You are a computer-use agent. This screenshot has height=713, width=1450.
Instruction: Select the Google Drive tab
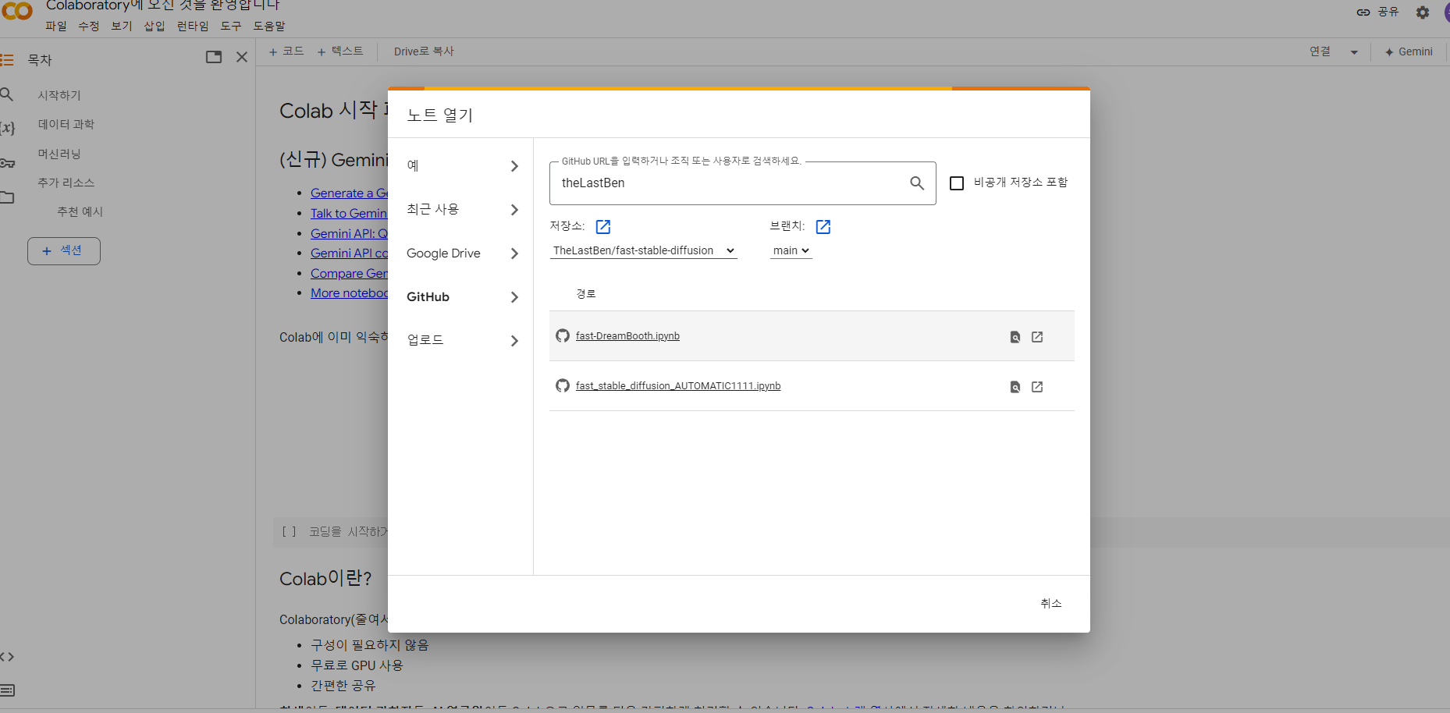462,254
